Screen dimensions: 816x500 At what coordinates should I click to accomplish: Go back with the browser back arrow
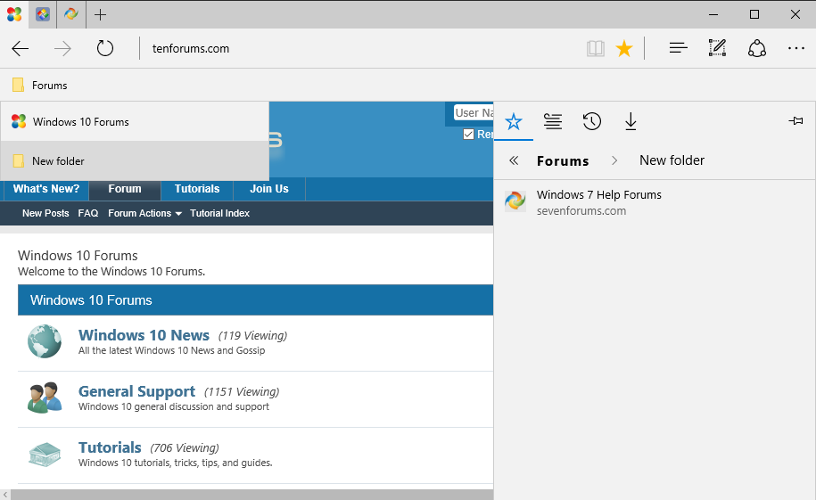[21, 49]
